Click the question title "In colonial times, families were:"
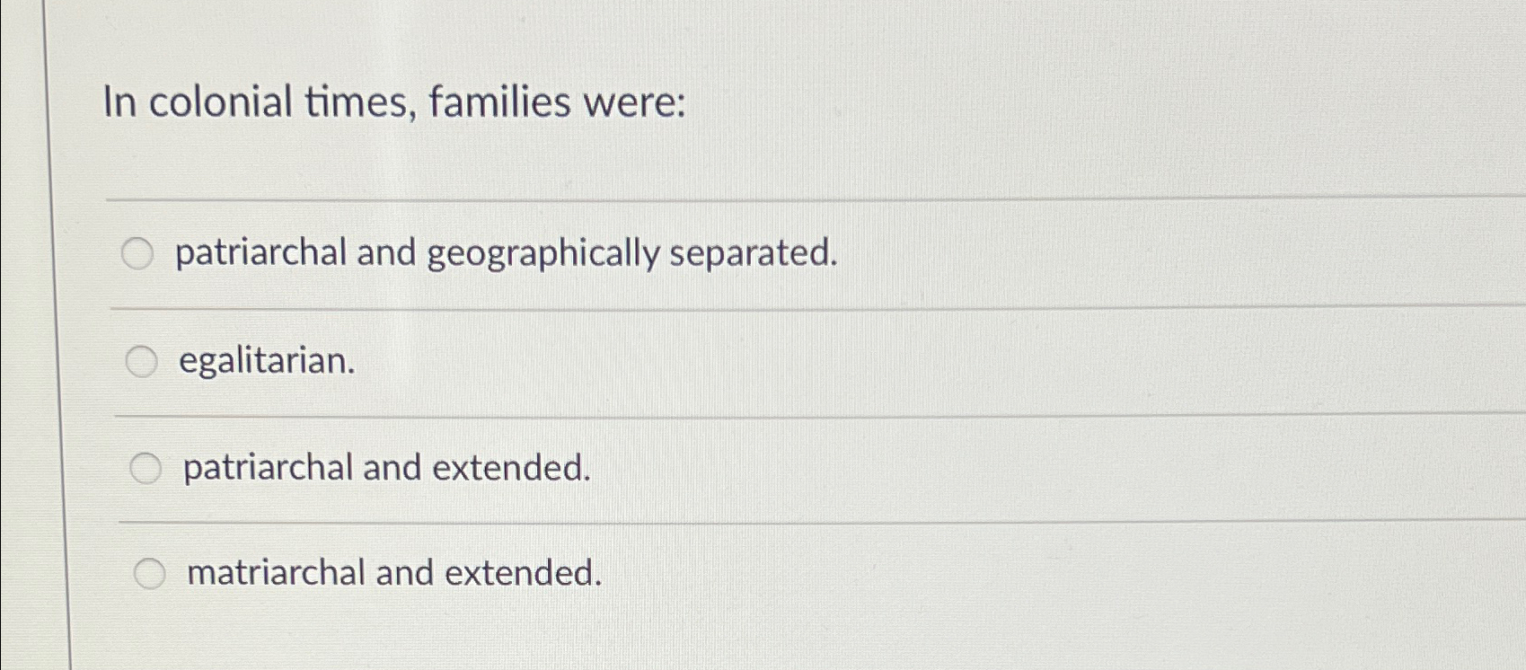The image size is (1526, 670). 393,102
